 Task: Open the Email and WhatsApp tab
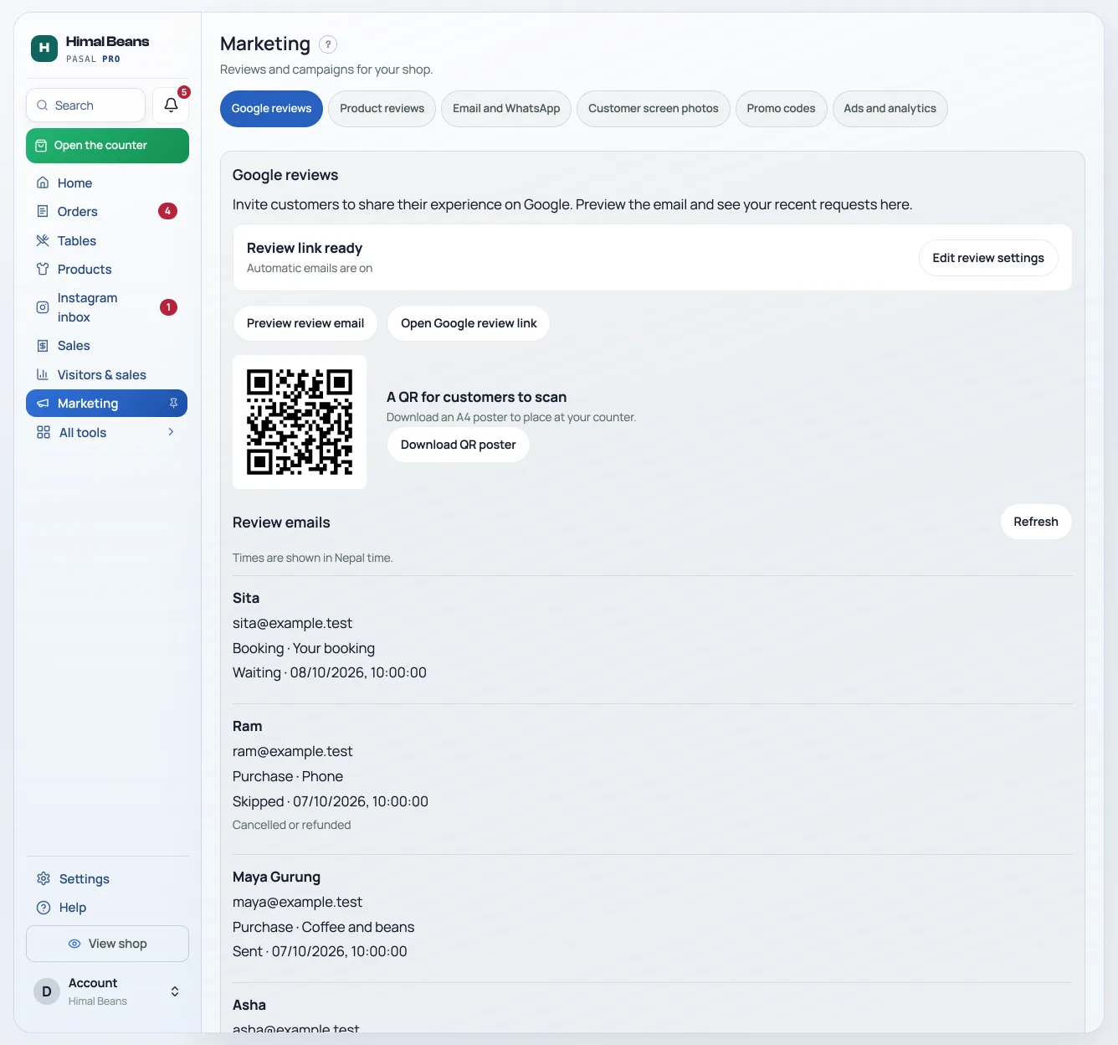point(506,109)
